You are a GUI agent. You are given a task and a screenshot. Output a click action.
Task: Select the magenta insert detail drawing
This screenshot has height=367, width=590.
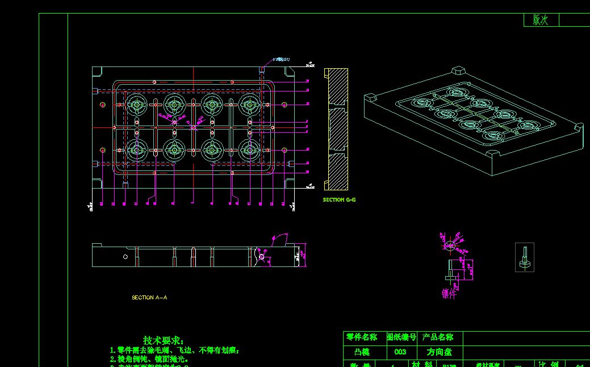click(x=457, y=261)
